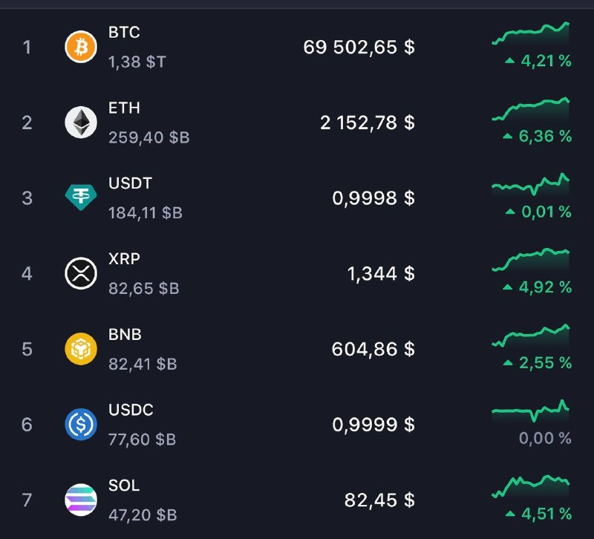Click BNB price 604,86 $

click(x=373, y=349)
